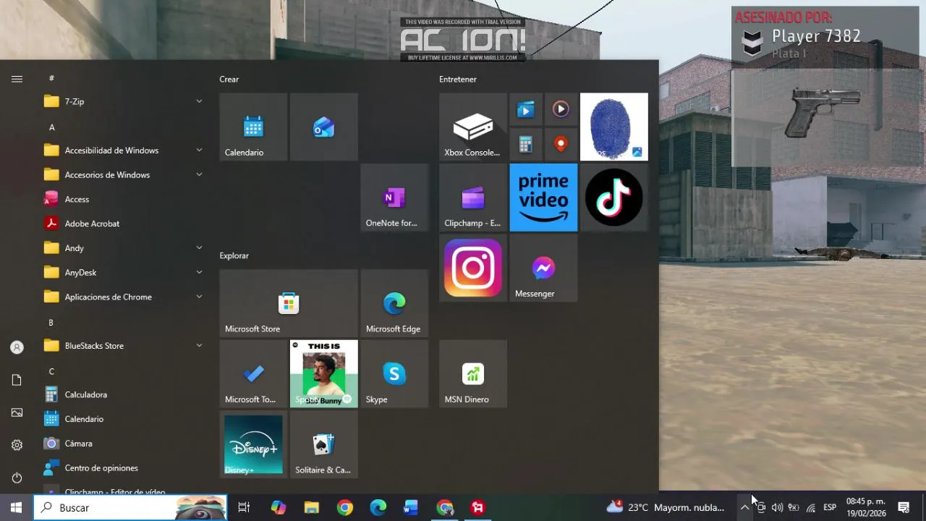Viewport: 926px width, 521px height.
Task: Launch the TikTok tile
Action: coord(613,198)
